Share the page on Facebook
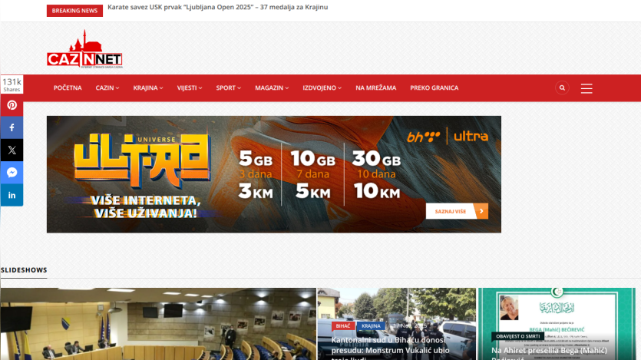Screen dimensions: 641x360 [x=12, y=127]
